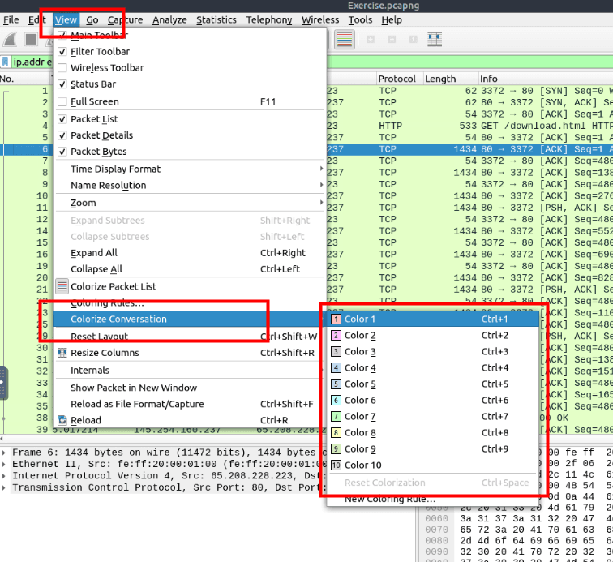
Task: Click the shark fin start capture icon
Action: pyautogui.click(x=11, y=39)
